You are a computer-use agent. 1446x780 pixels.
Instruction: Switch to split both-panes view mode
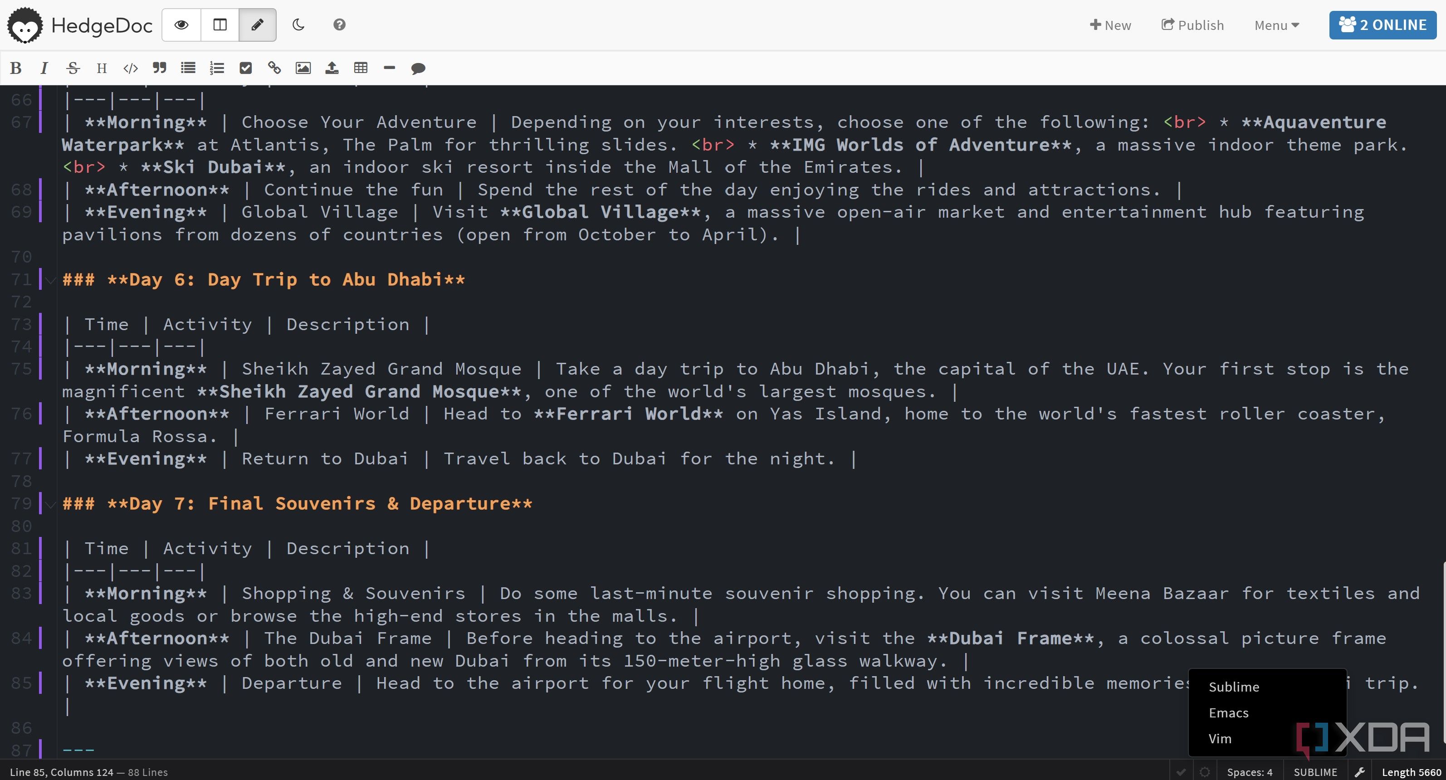[220, 24]
